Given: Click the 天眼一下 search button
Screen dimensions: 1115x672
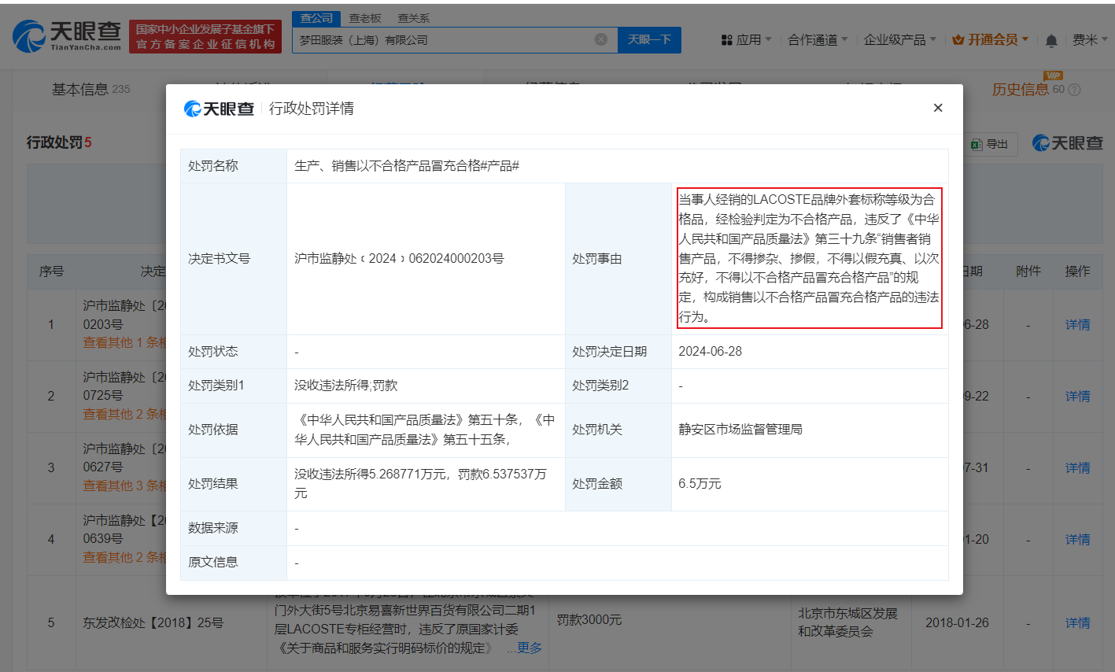Looking at the screenshot, I should 649,39.
